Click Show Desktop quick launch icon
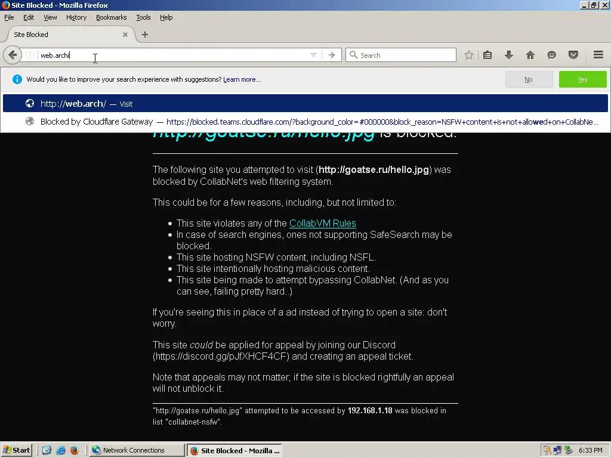This screenshot has height=458, width=611. tap(47, 450)
